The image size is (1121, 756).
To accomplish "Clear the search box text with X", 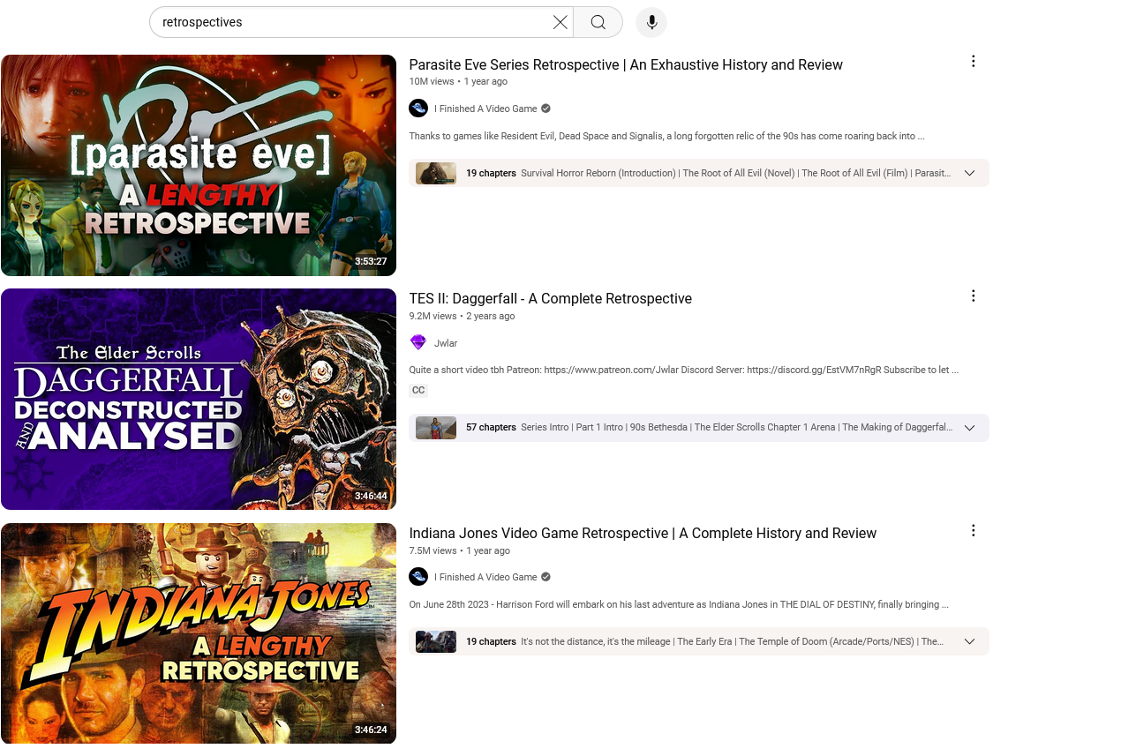I will pyautogui.click(x=560, y=22).
